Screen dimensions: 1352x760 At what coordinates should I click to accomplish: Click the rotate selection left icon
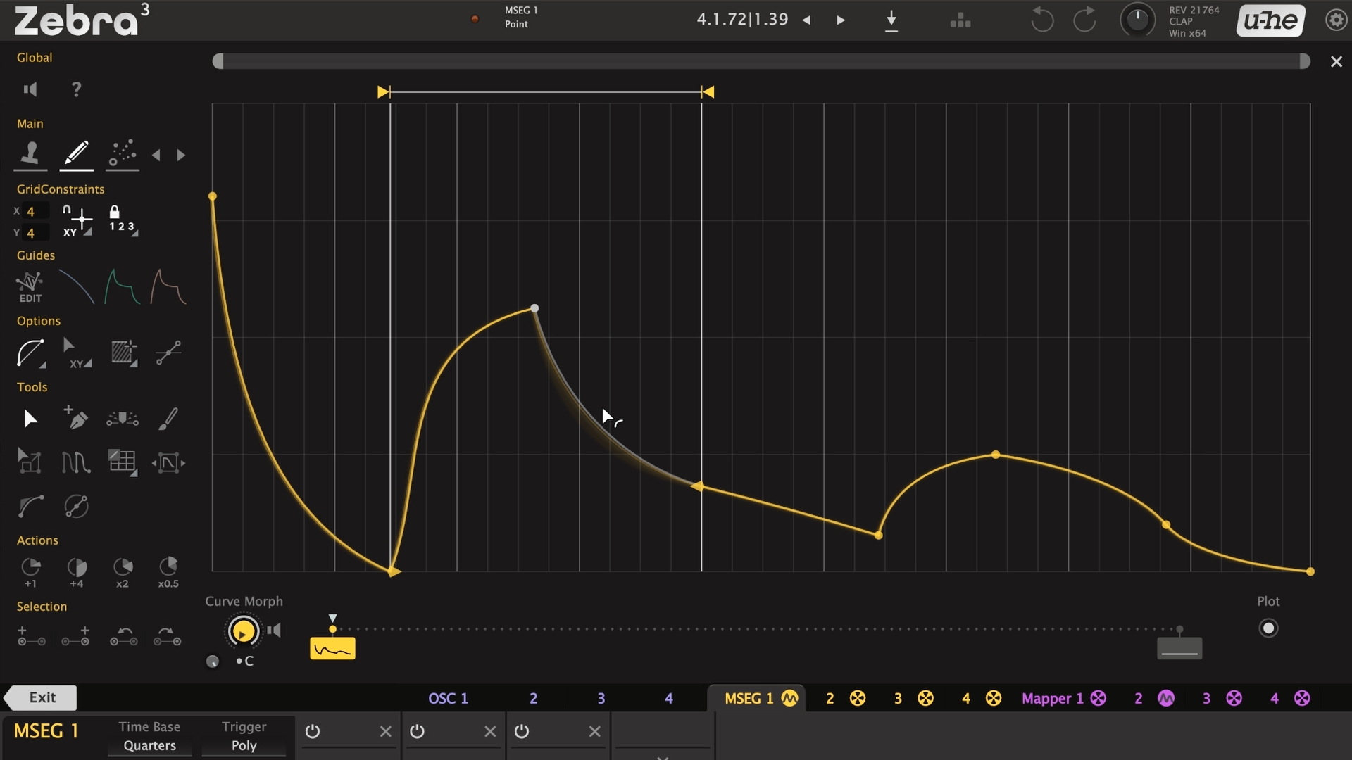click(x=123, y=637)
